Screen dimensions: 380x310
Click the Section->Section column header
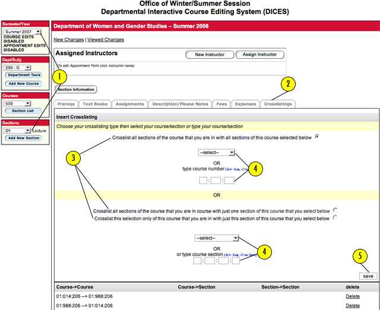point(280,287)
